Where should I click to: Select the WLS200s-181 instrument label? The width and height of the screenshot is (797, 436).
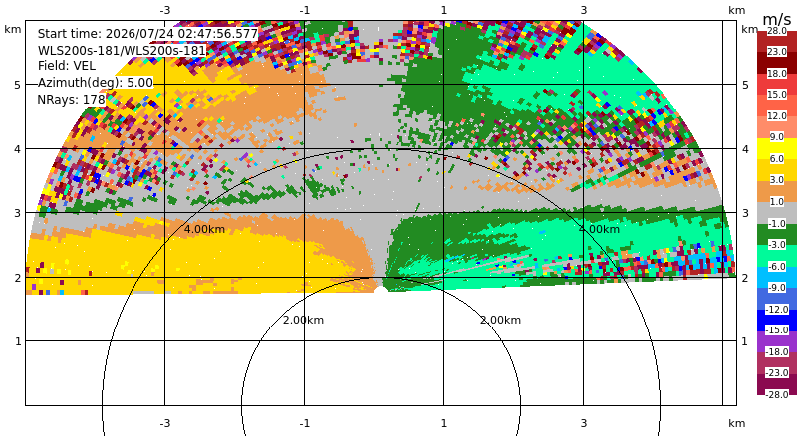pos(122,51)
